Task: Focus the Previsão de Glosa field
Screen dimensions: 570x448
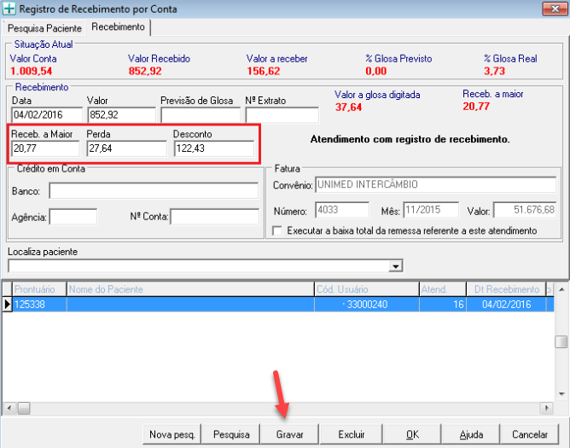Action: (201, 115)
